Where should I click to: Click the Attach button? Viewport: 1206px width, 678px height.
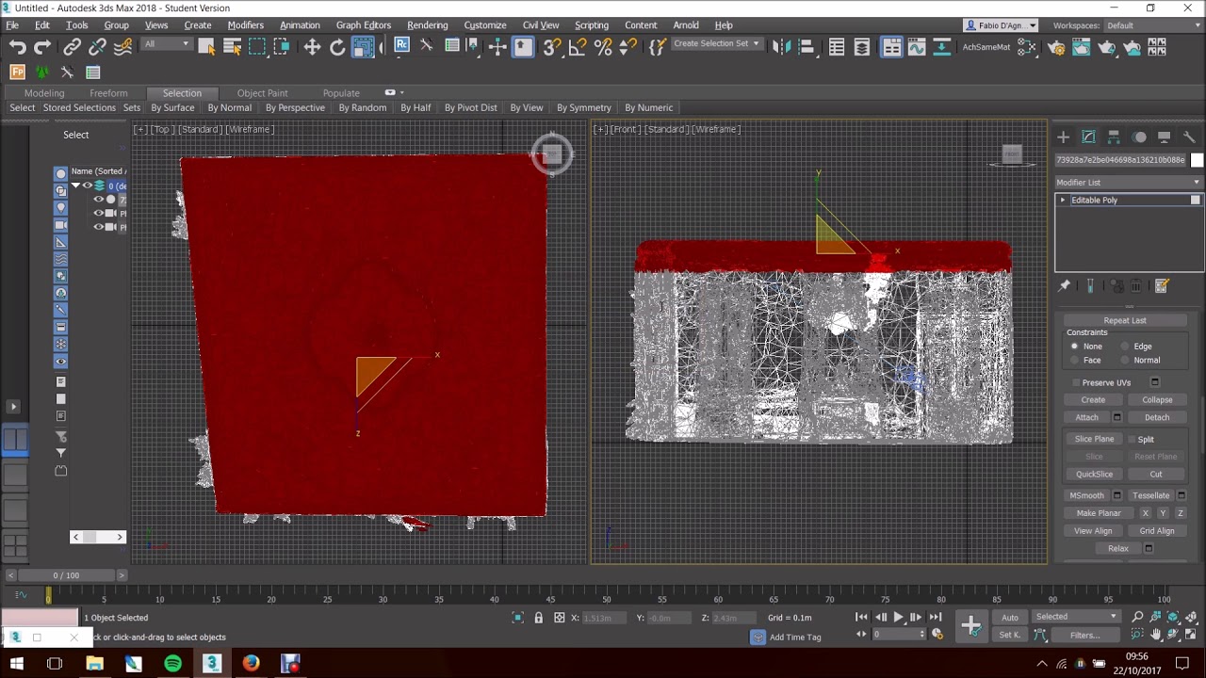[x=1087, y=417]
